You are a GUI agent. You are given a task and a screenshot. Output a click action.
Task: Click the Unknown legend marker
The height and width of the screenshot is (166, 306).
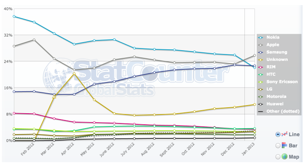[x=261, y=60]
